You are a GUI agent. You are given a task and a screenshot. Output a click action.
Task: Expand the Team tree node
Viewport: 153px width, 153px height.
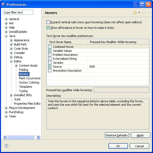(6, 116)
